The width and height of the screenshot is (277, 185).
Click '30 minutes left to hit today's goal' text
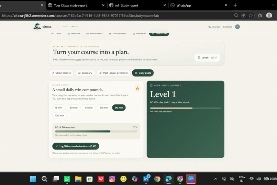(x=71, y=135)
